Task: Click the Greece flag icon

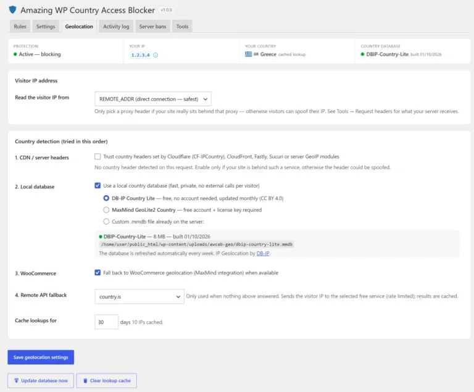Action: click(249, 54)
